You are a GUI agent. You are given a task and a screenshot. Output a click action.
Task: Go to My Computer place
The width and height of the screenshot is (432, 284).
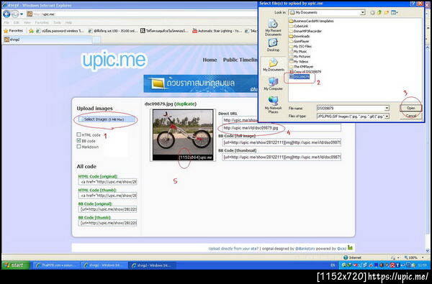click(273, 84)
